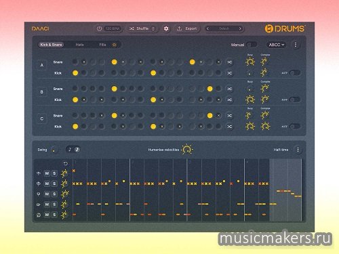Image resolution: width=339 pixels, height=254 pixels.
Task: Click the Export upload icon
Action: tap(179, 28)
